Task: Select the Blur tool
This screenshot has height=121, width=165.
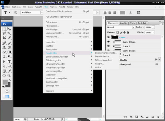Action: [x=4, y=56]
